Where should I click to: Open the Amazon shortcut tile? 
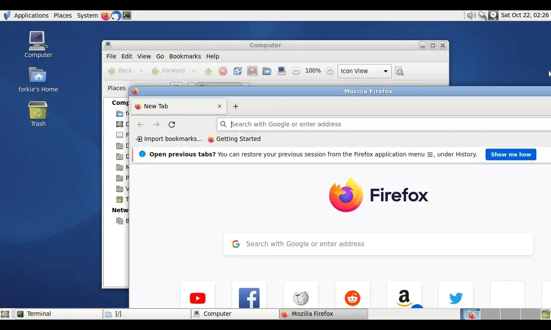click(x=404, y=295)
